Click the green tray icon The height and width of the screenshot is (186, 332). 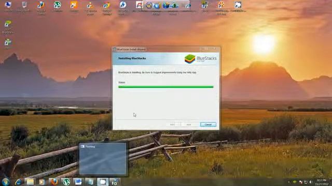click(295, 182)
